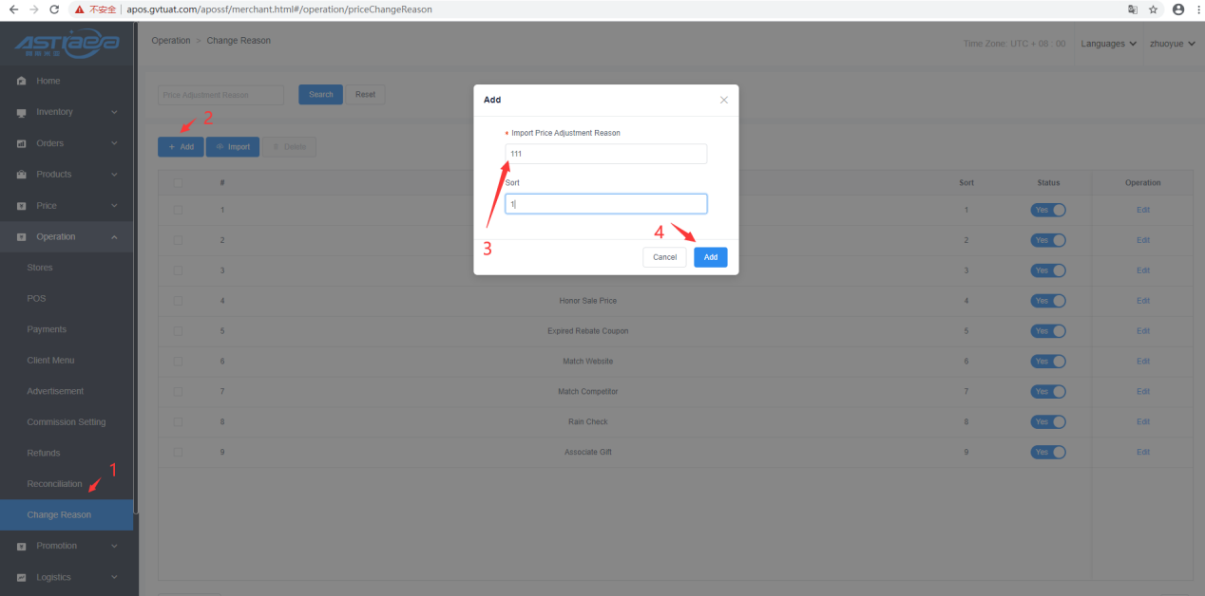This screenshot has width=1205, height=596.
Task: Click the Products bag icon
Action: tap(21, 175)
